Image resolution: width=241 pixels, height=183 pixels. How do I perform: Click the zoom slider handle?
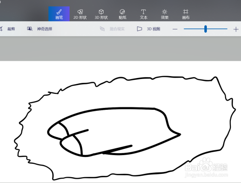[205, 29]
